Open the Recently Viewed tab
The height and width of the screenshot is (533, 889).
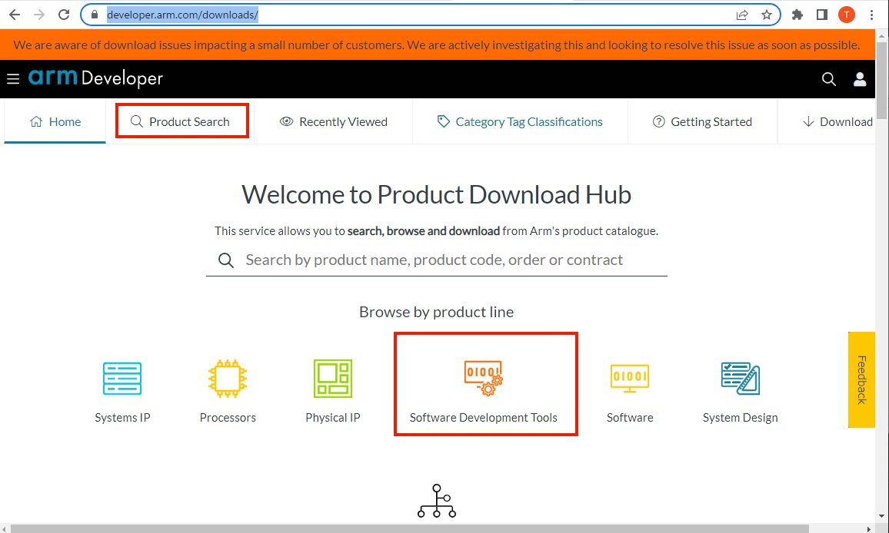coord(334,122)
